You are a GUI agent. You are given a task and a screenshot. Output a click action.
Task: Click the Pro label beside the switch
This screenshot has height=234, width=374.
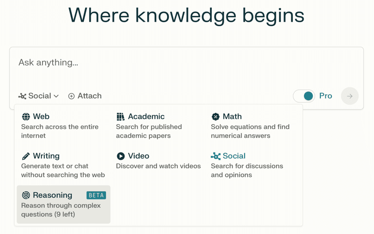point(326,96)
